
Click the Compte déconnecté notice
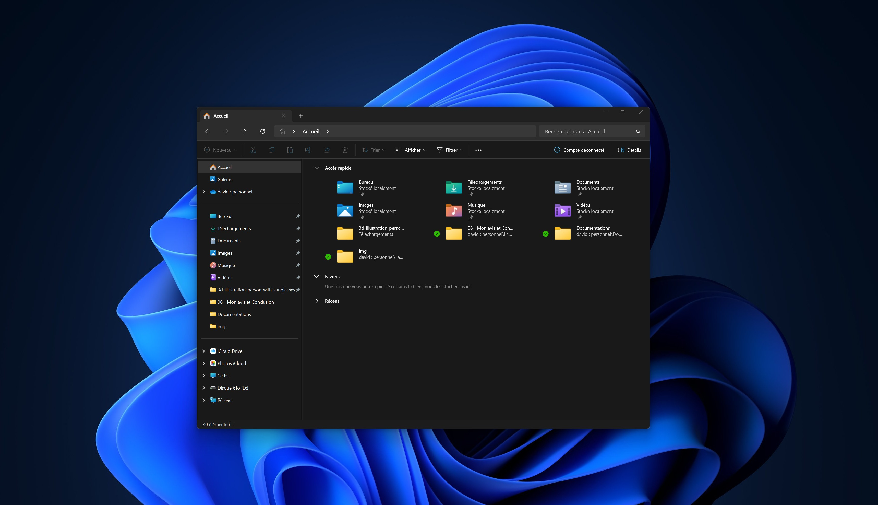click(579, 149)
